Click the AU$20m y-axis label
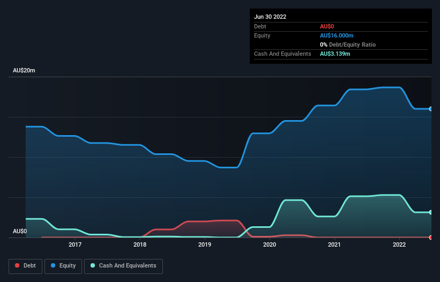The width and height of the screenshot is (440, 282). [24, 70]
